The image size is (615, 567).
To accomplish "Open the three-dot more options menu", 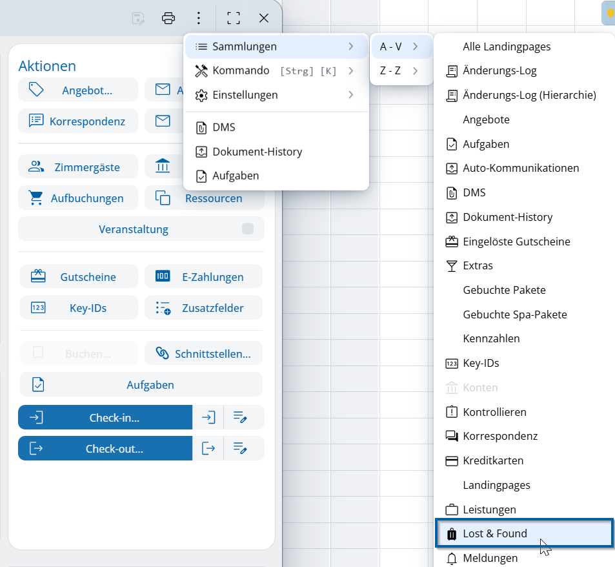I will click(199, 18).
